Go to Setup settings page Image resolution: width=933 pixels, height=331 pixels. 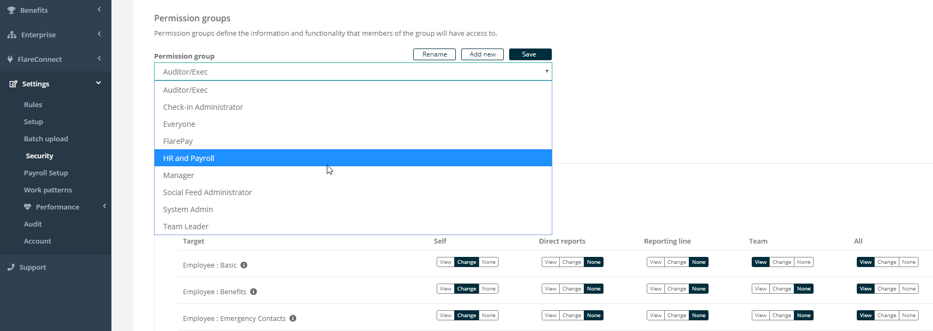click(34, 122)
